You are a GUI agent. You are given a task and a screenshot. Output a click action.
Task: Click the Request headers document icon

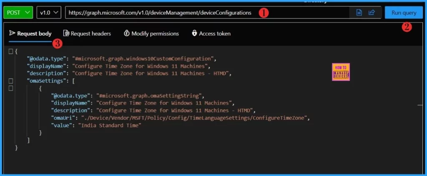(66, 33)
